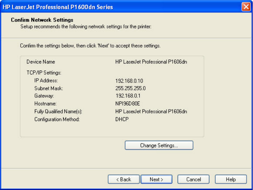Go back with the Back button
The image size is (253, 190).
click(123, 179)
